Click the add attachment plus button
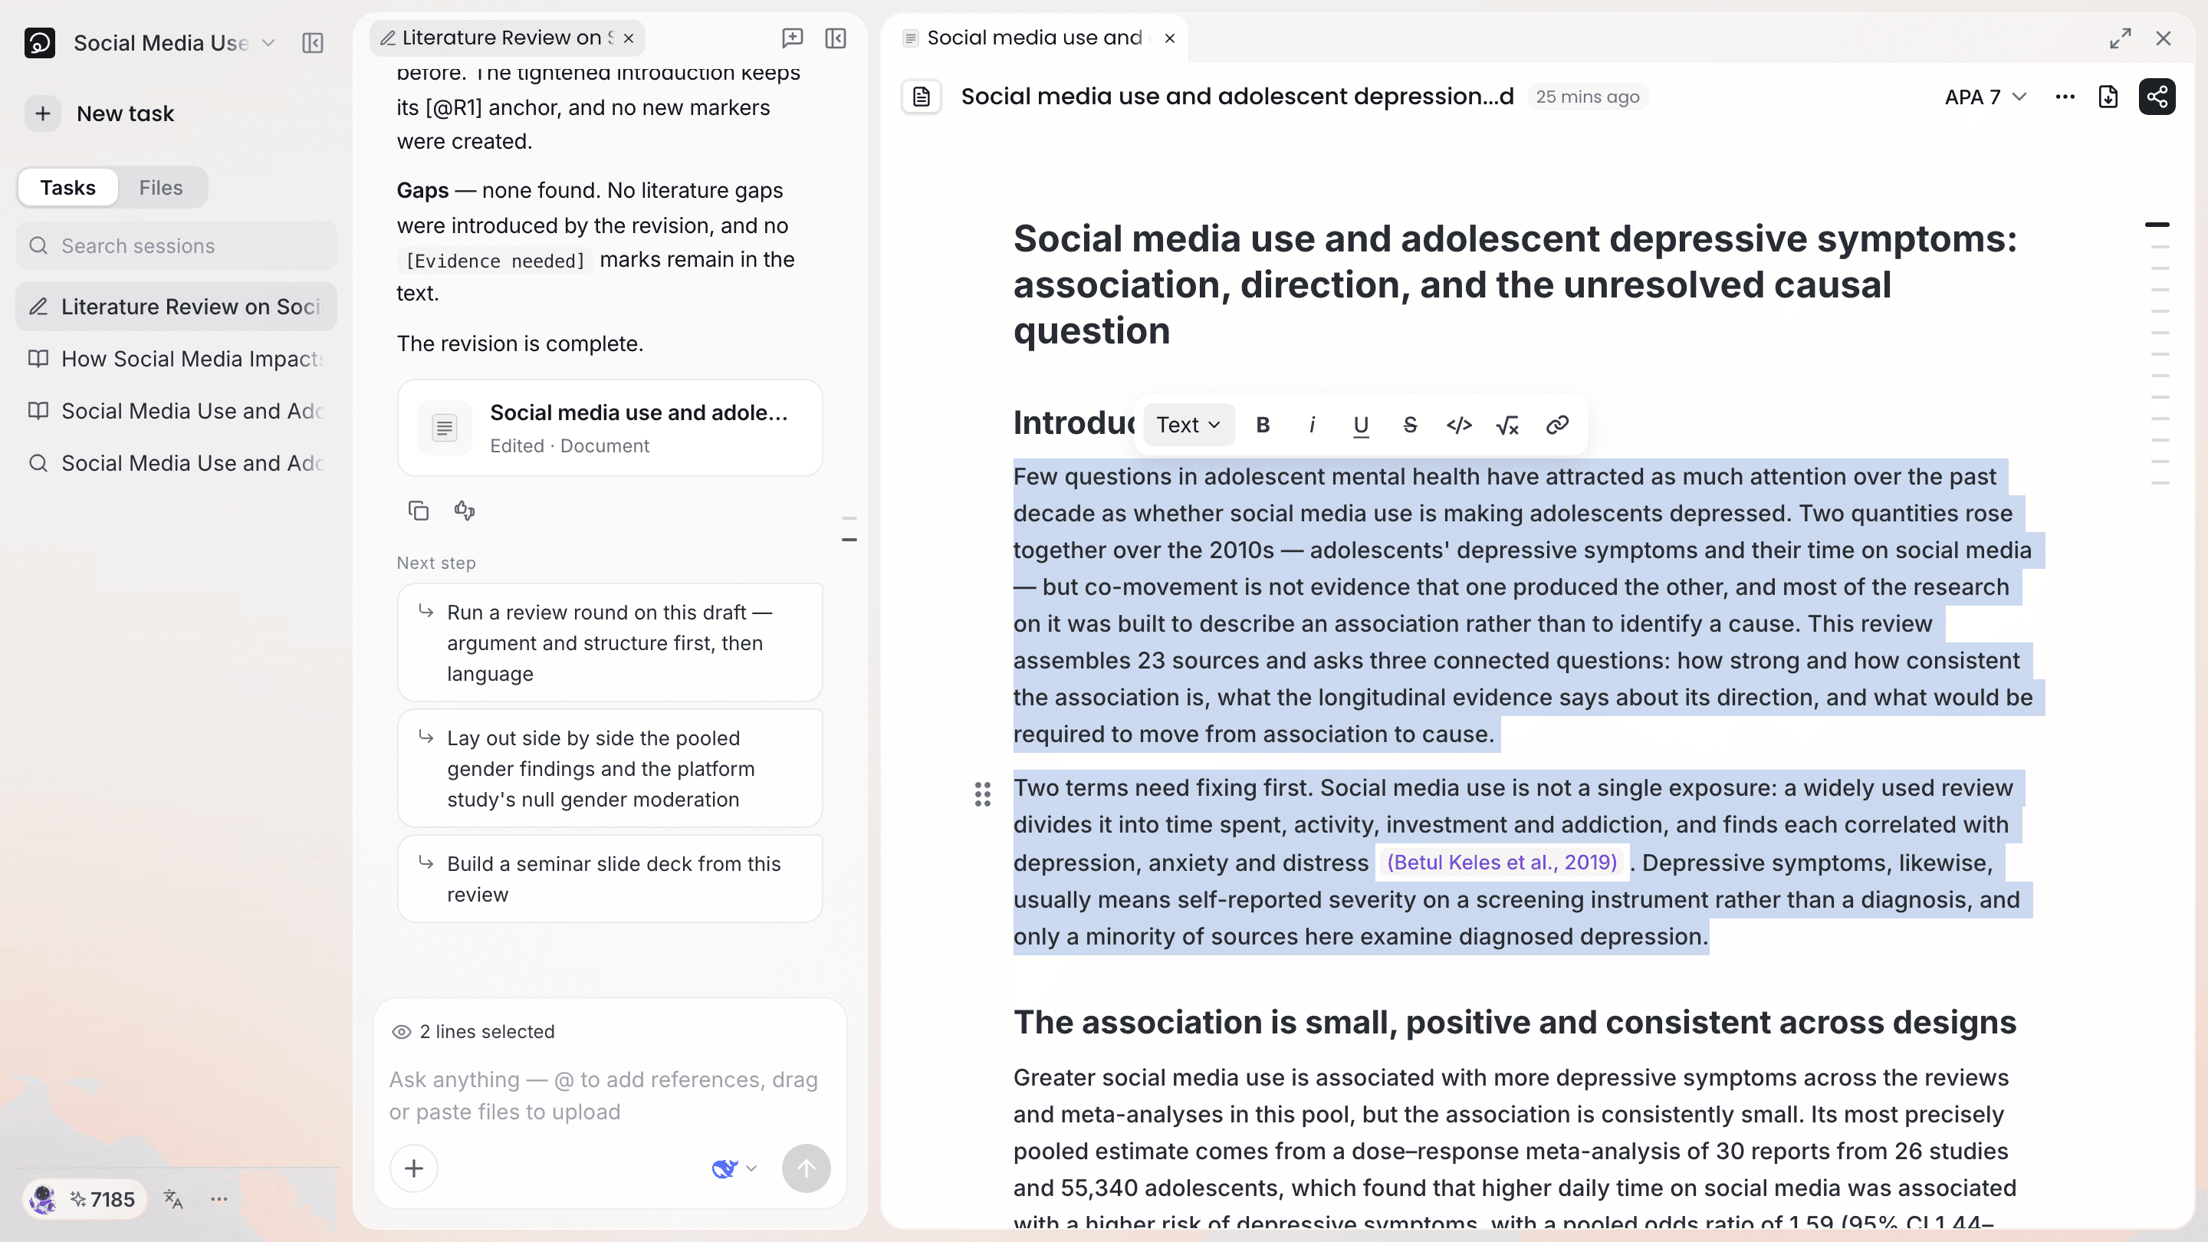This screenshot has width=2208, height=1242. point(414,1168)
